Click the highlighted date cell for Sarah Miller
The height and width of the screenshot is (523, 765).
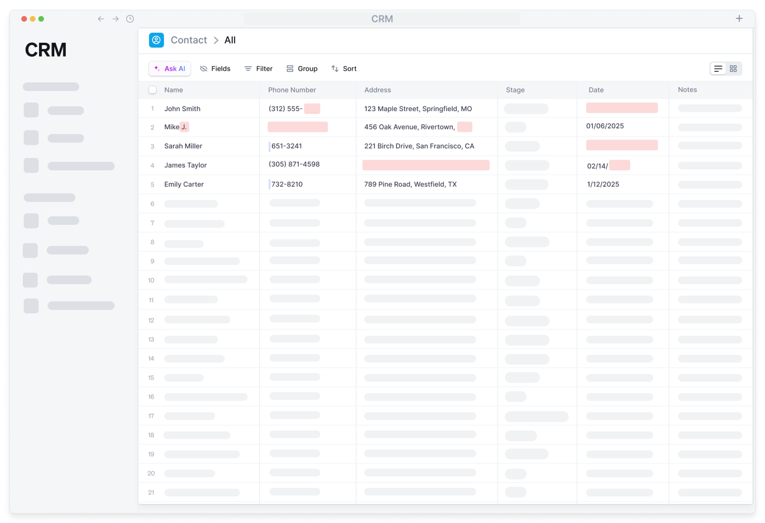click(622, 145)
